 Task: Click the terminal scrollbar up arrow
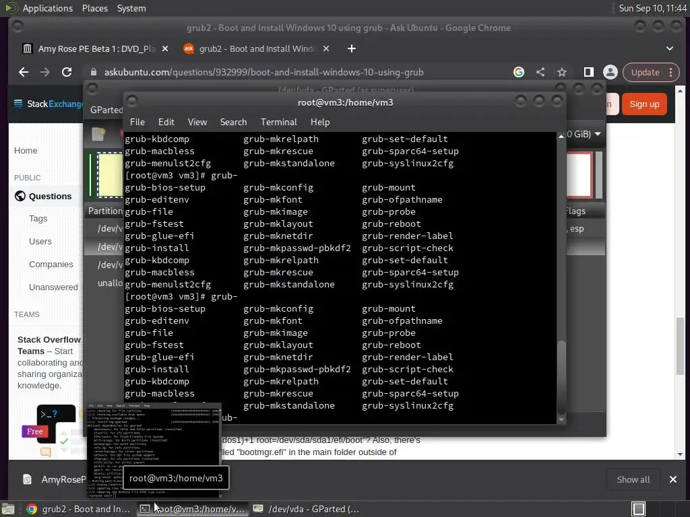point(561,137)
